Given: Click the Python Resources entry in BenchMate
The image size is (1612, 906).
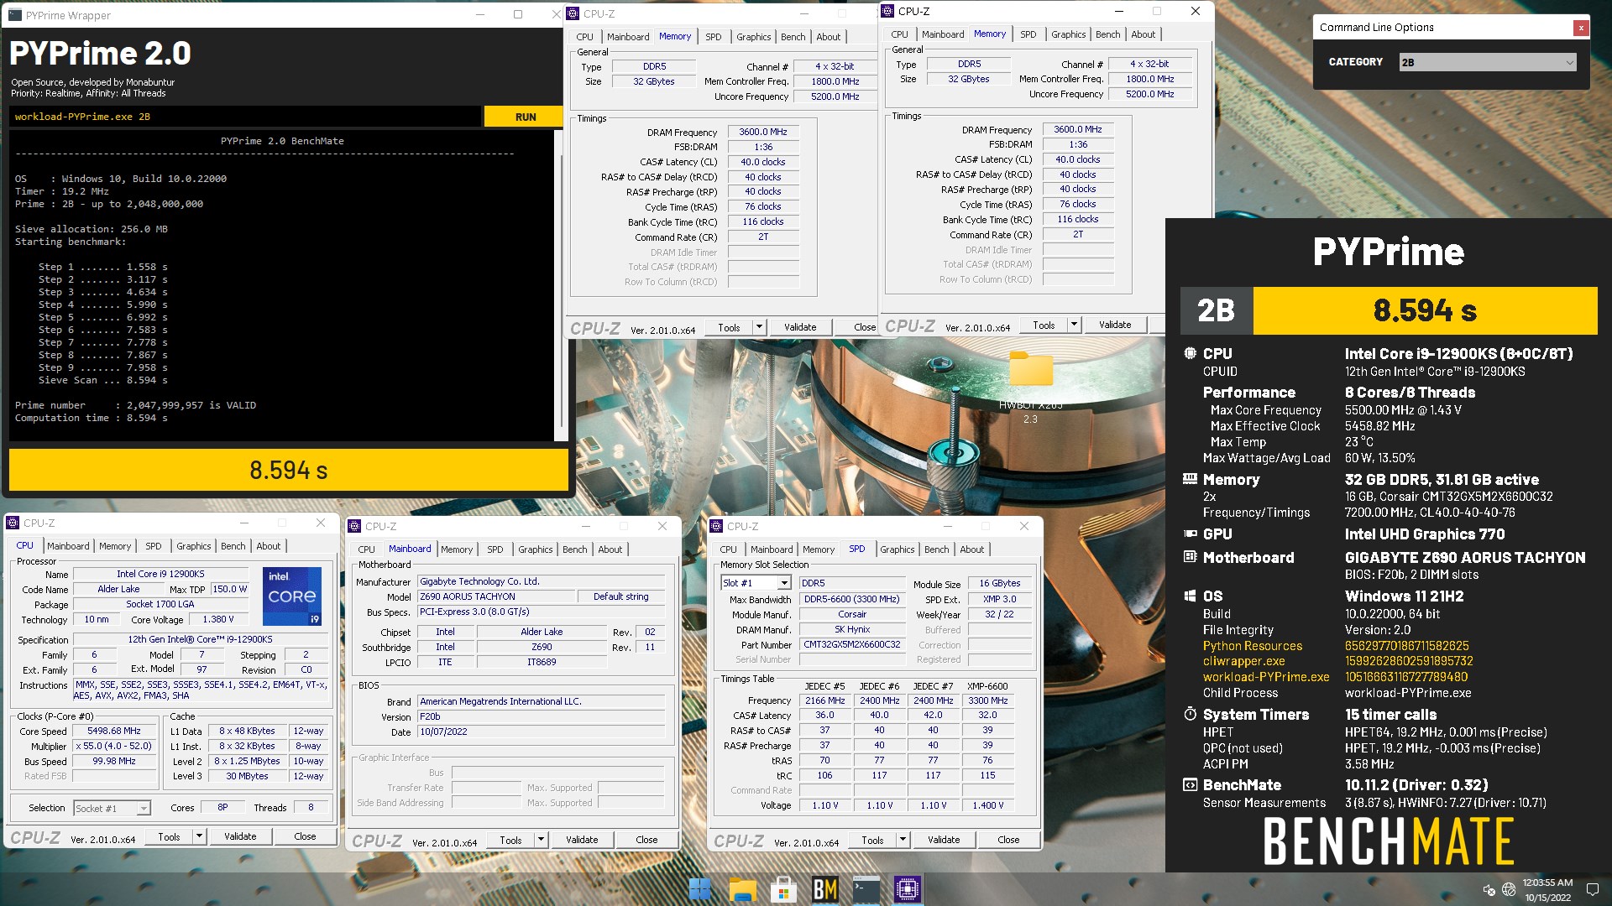Looking at the screenshot, I should 1252,646.
